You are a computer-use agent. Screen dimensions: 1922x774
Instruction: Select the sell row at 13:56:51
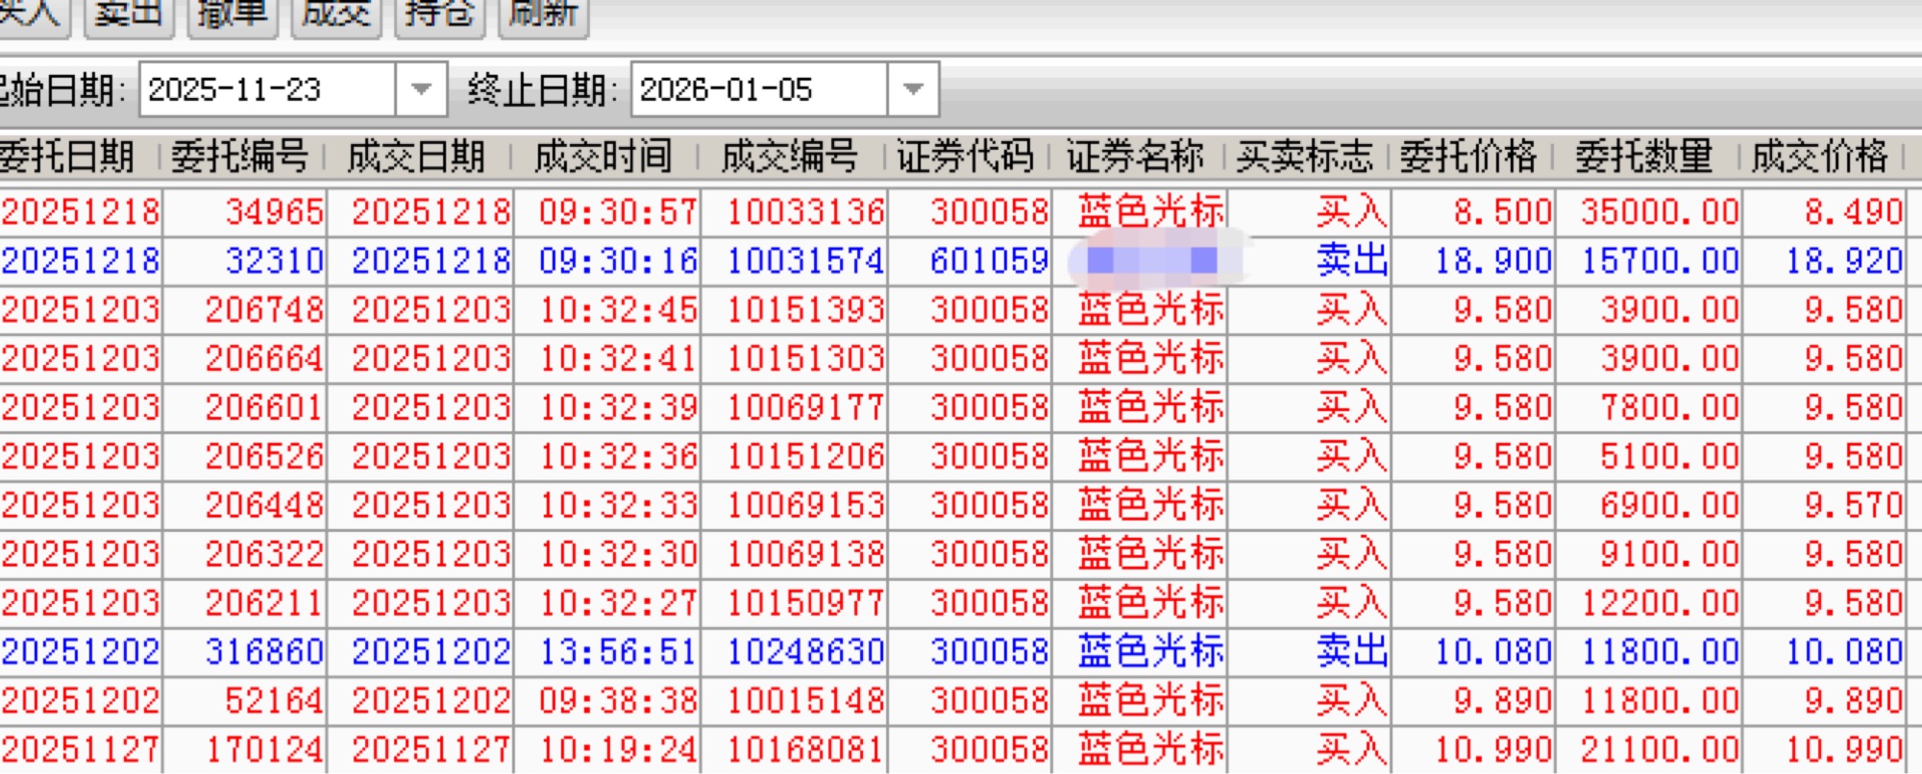618,652
